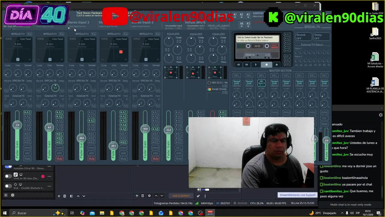
Task: Move the selected source up
Action: point(156,196)
